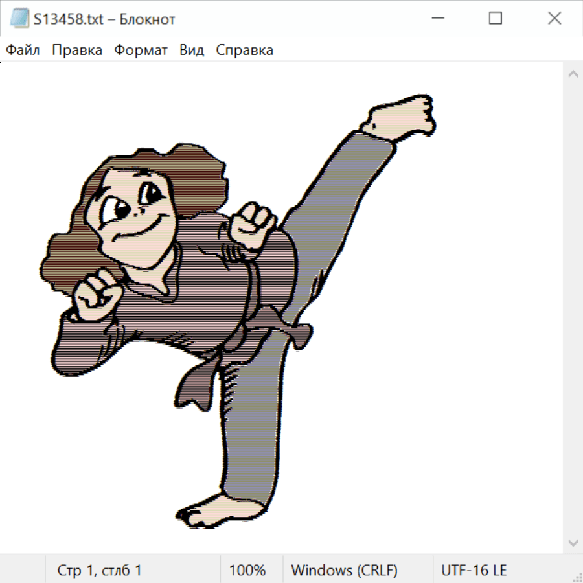
Task: Click the 100% zoom level indicator
Action: (247, 570)
